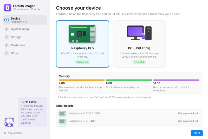Open the System image step
This screenshot has width=208, height=139.
25,29
